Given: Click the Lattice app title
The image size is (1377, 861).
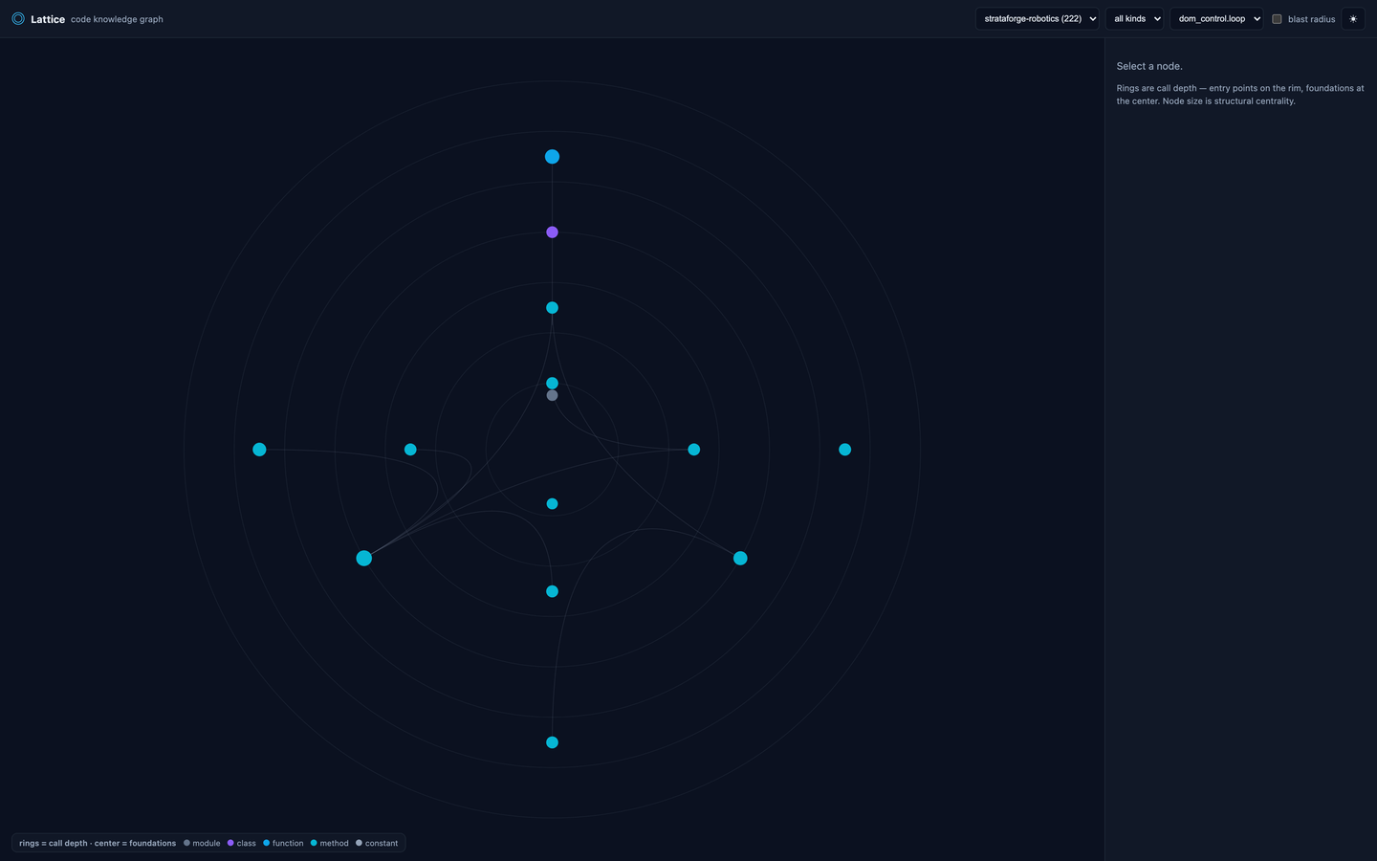Looking at the screenshot, I should (48, 19).
